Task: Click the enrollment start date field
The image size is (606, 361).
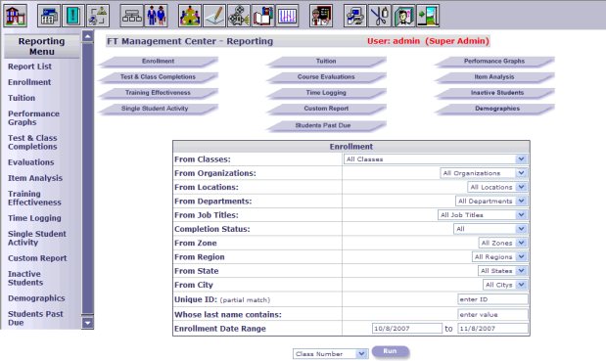Action: click(x=407, y=329)
